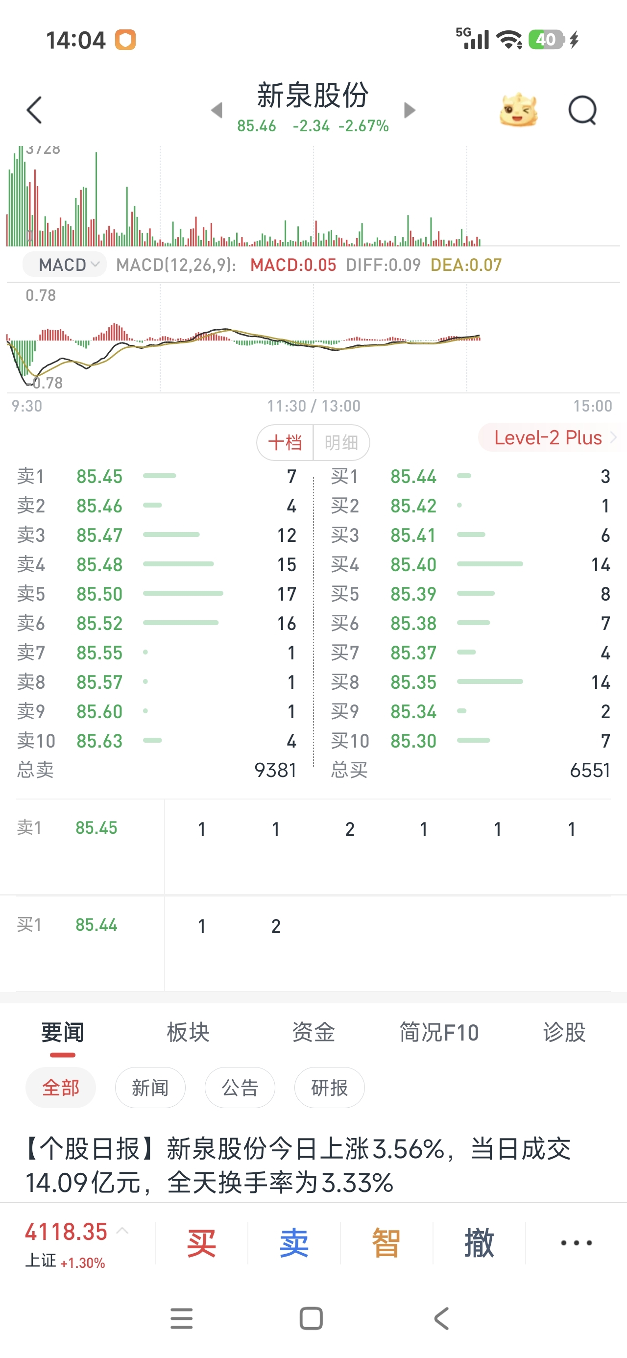
Task: Select the 卖5 price level bar at 85.50
Action: (183, 594)
